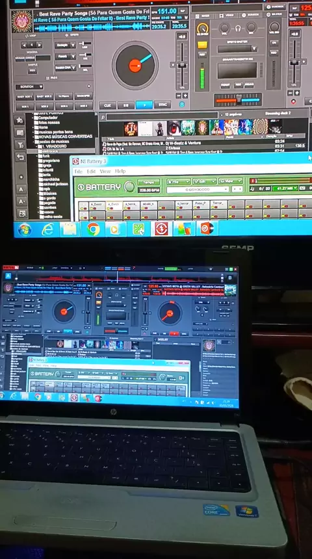Viewport: 312px width, 559px height.
Task: Click the NI Battery 3 title icon on monitor
Action: 75,161
